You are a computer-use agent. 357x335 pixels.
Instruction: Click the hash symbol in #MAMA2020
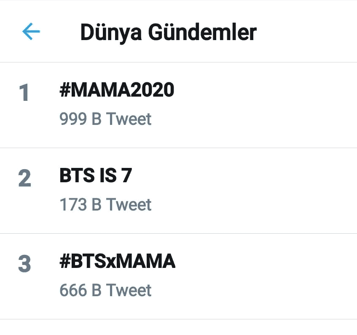point(64,90)
